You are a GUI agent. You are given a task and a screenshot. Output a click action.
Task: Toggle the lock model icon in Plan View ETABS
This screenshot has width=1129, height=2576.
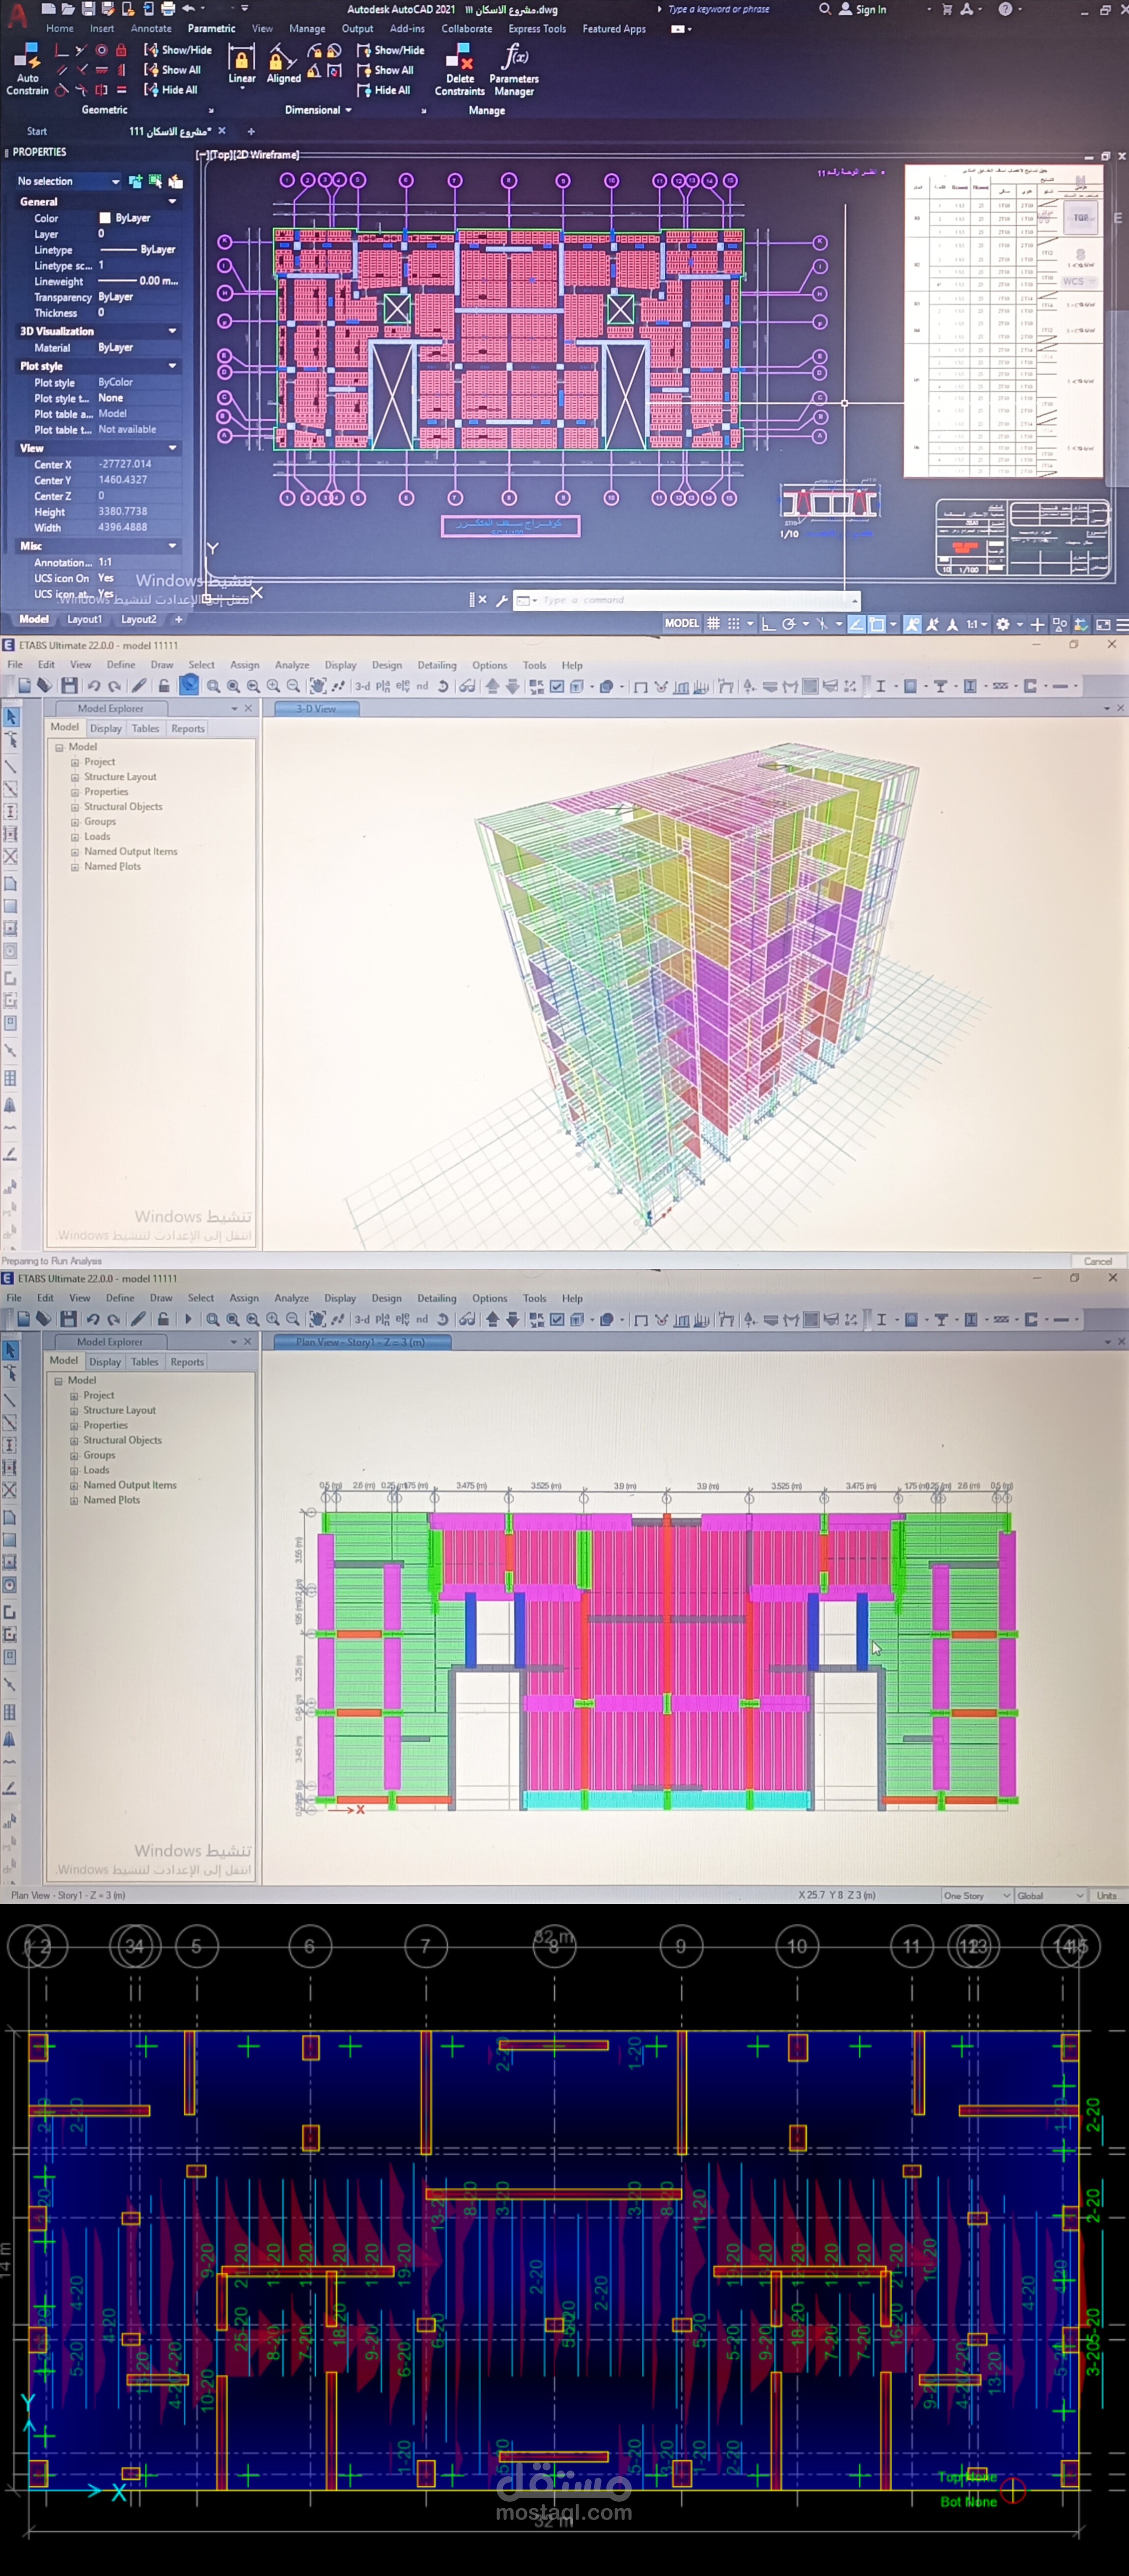(x=163, y=1319)
